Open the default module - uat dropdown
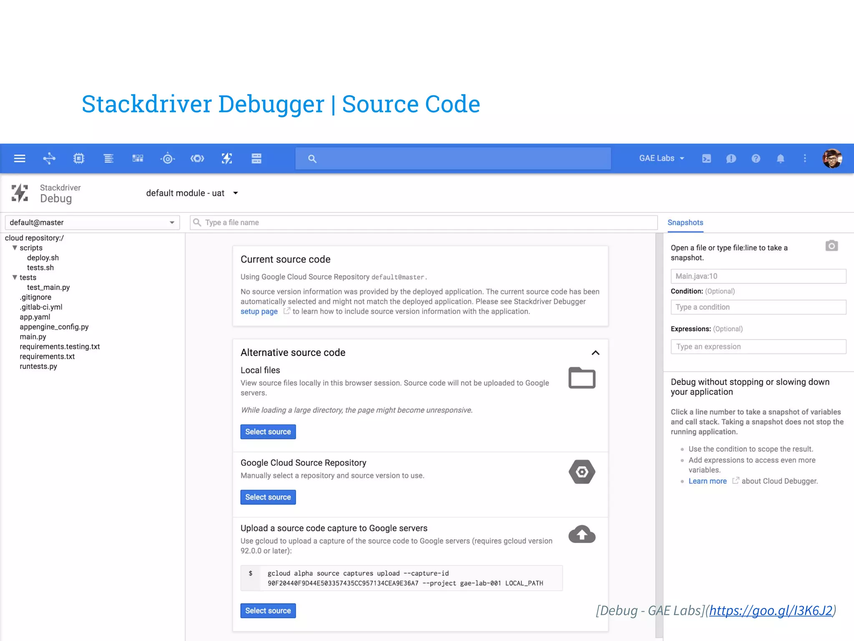Image resolution: width=854 pixels, height=641 pixels. pos(192,193)
